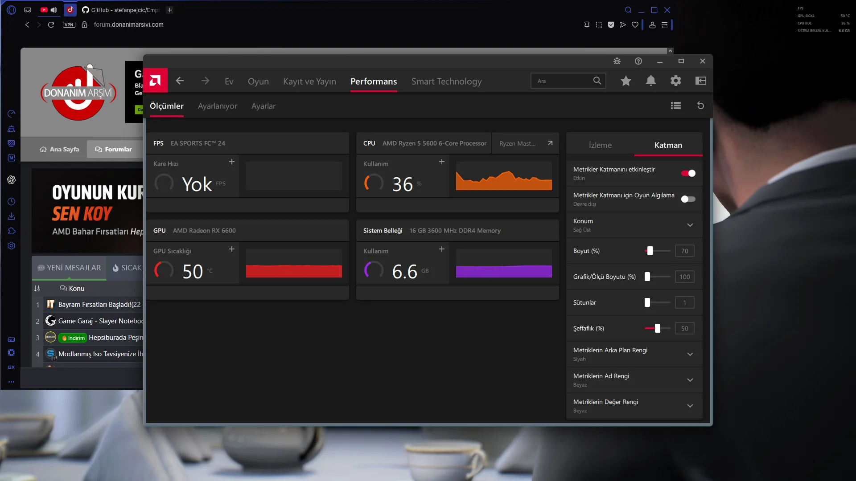Add a metric to GPU Sıcaklığı plus button
Image resolution: width=856 pixels, height=481 pixels.
232,249
